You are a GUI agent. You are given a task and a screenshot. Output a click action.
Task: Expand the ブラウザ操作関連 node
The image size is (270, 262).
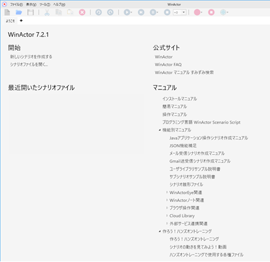pyautogui.click(x=167, y=208)
